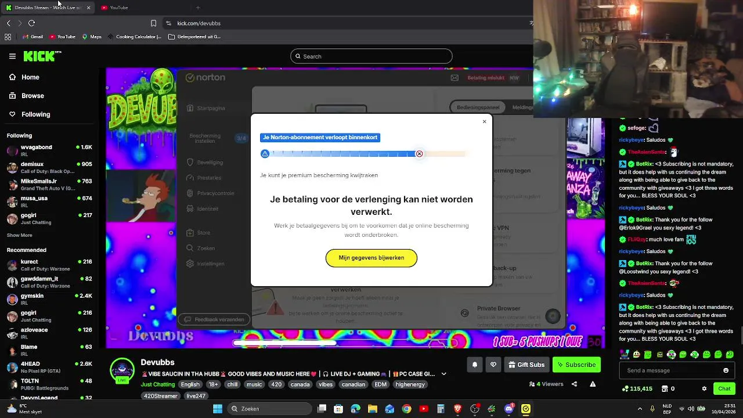Open demisux channel in Following list
This screenshot has width=743, height=418.
coord(49,167)
